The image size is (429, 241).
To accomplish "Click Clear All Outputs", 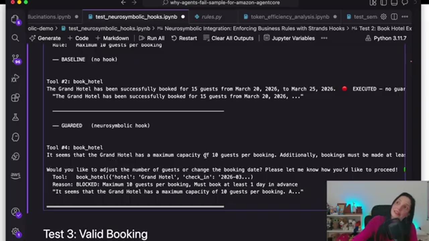I will 228,38.
